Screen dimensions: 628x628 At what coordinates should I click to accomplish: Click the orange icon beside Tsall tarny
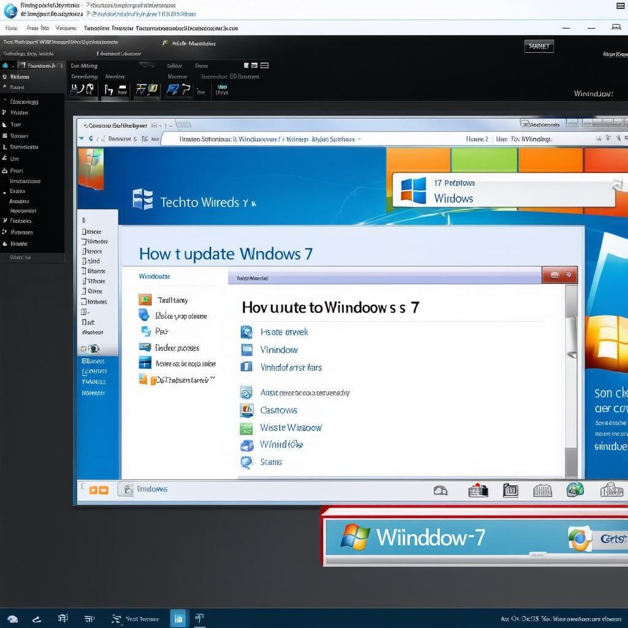click(145, 300)
